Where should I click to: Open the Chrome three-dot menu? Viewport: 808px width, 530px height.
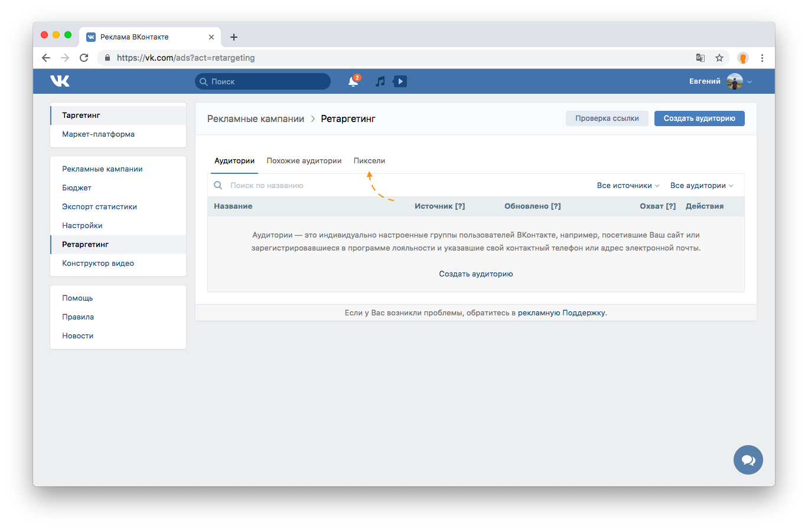(762, 58)
